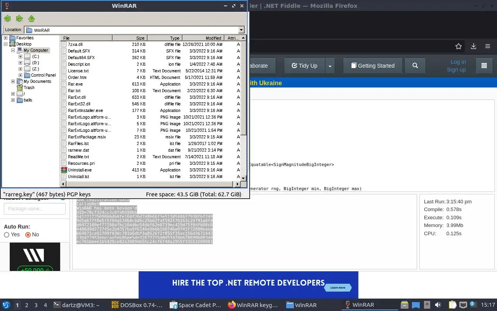The height and width of the screenshot is (311, 497).
Task: Open the DOSBox taskbar item
Action: coord(137,305)
